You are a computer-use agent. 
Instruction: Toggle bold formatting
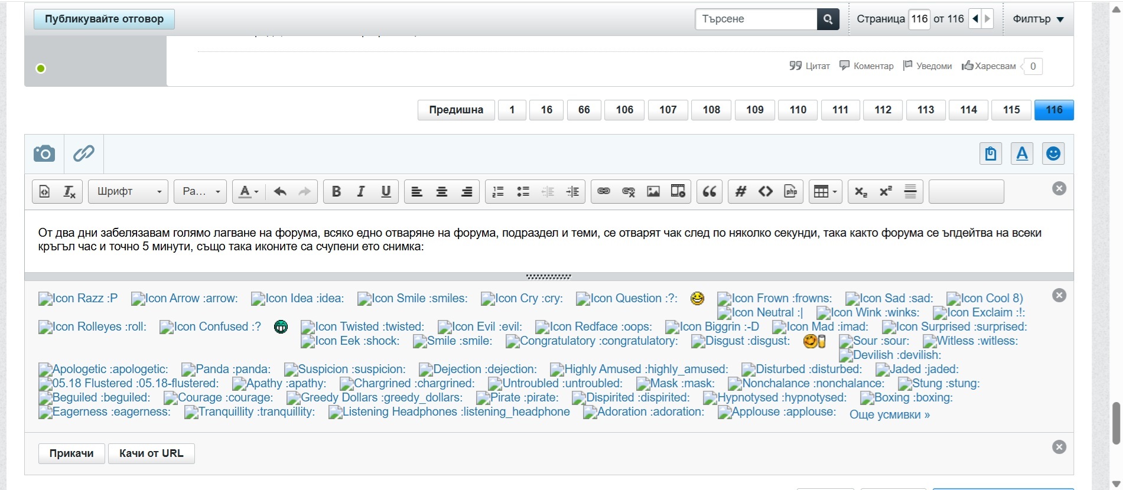336,191
